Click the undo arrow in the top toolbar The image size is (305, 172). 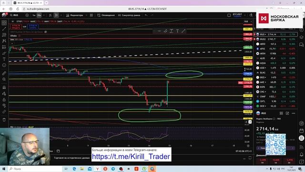pyautogui.click(x=146, y=15)
